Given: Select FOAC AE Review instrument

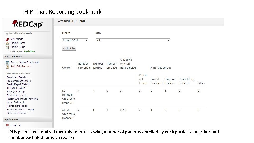Looking at the screenshot, I should coord(16,113).
